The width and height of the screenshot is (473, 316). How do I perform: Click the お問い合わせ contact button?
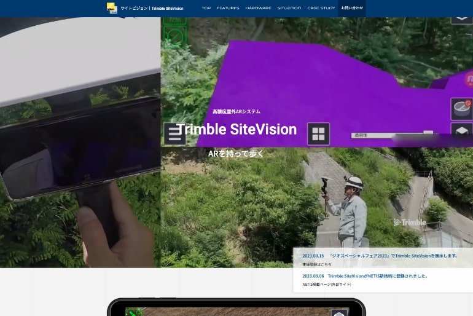pyautogui.click(x=352, y=8)
